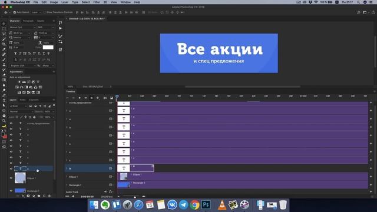Hide the Rectangle 1 layer
The image size is (377, 212).
(x=11, y=191)
